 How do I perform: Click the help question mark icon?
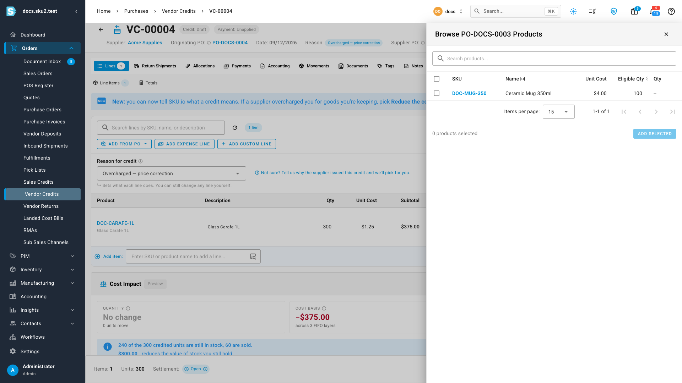(671, 11)
